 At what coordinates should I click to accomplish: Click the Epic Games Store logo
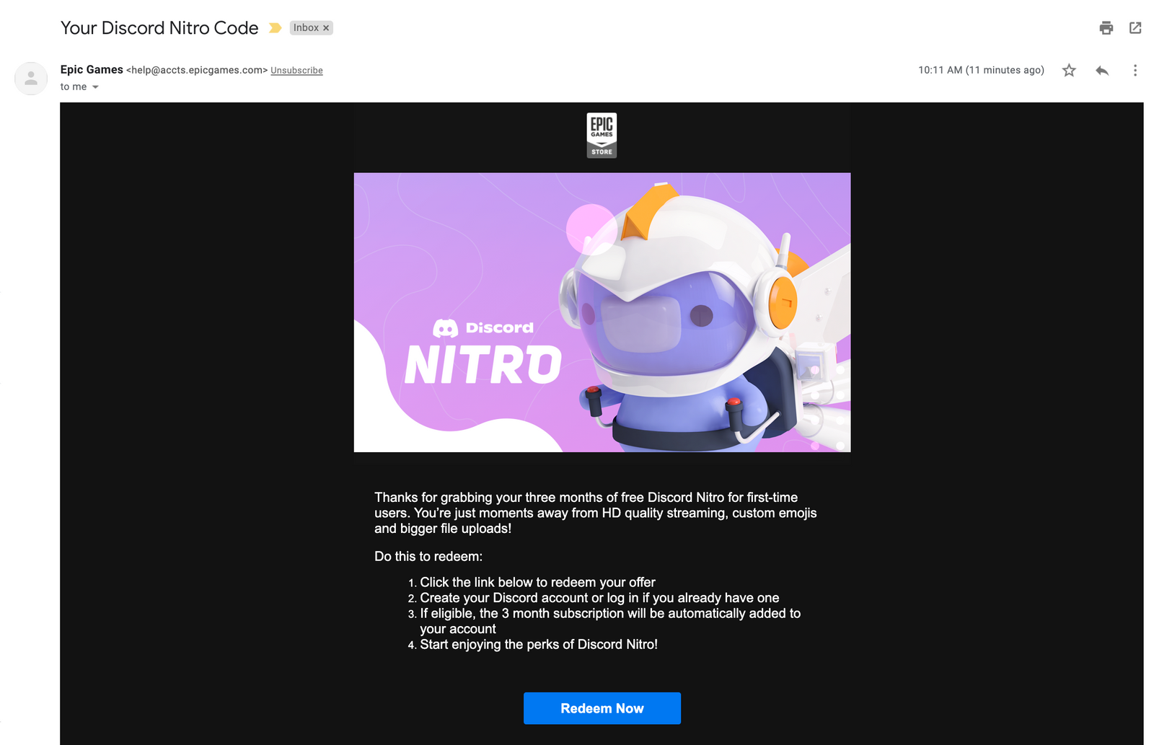[602, 135]
